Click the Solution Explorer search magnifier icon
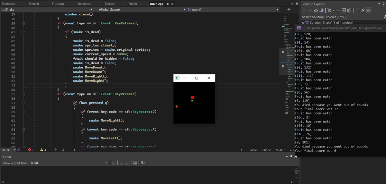Viewport: 386px width, 184px height. (384, 17)
